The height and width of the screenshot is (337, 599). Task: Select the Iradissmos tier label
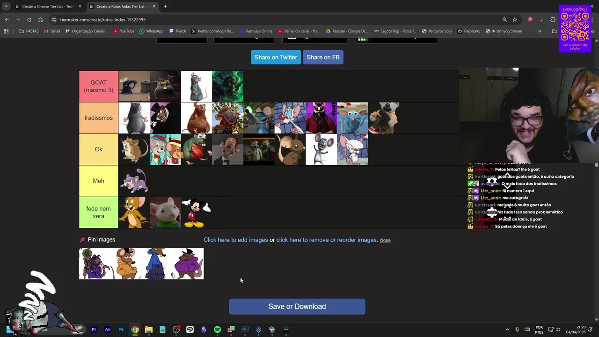click(98, 118)
